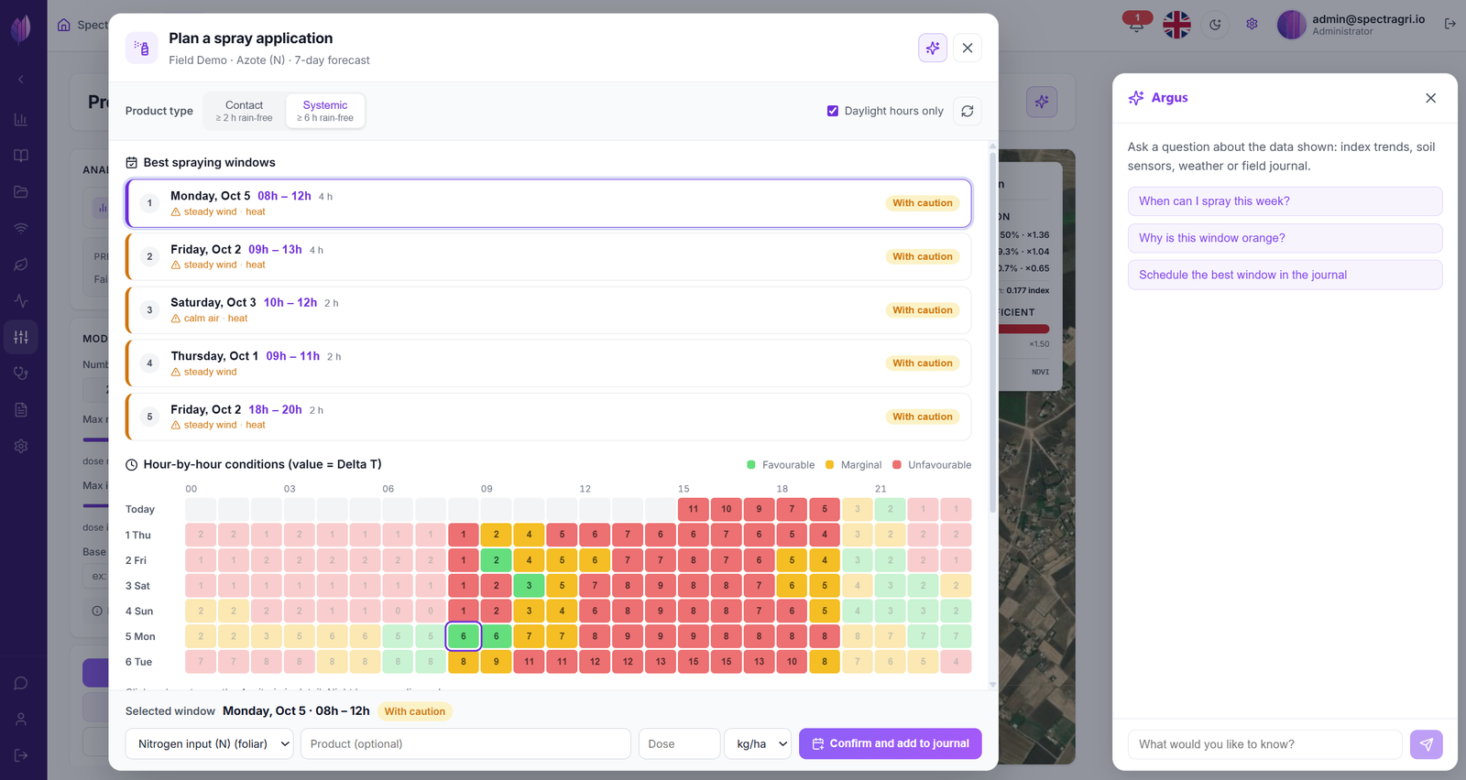Image resolution: width=1466 pixels, height=780 pixels.
Task: Select Monday, Oct 5 08h–12h window
Action: pos(549,203)
